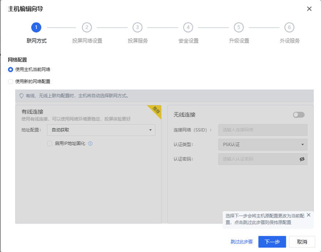
Task: Select 使用新的网络配置 radio option
Action: click(11, 82)
